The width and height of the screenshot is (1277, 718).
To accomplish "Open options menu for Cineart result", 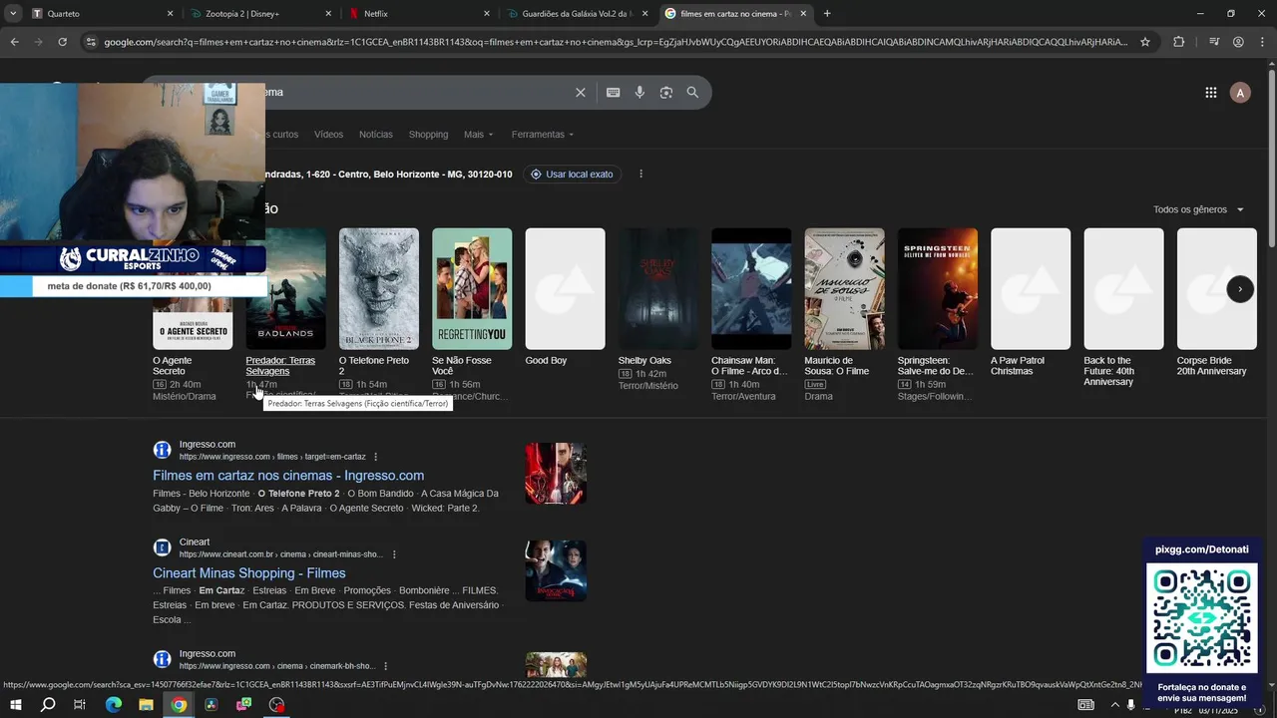I will 394,554.
